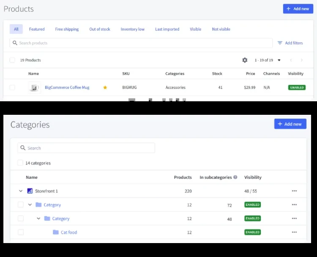Open the Last imported tab
317x257 pixels.
pyautogui.click(x=167, y=29)
